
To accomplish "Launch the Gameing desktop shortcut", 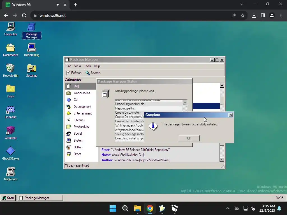I will click(x=10, y=133).
